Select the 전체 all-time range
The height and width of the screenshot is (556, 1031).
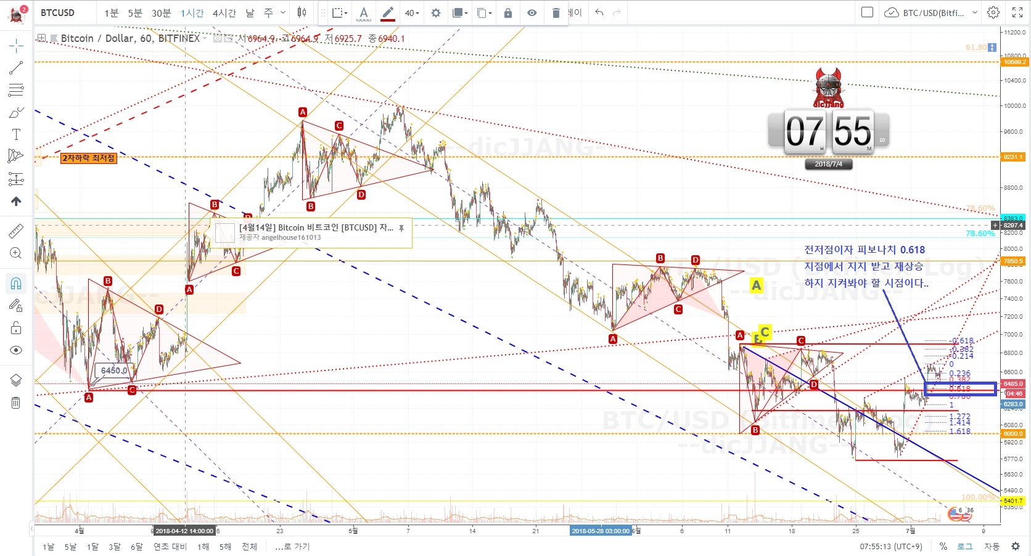pos(250,547)
